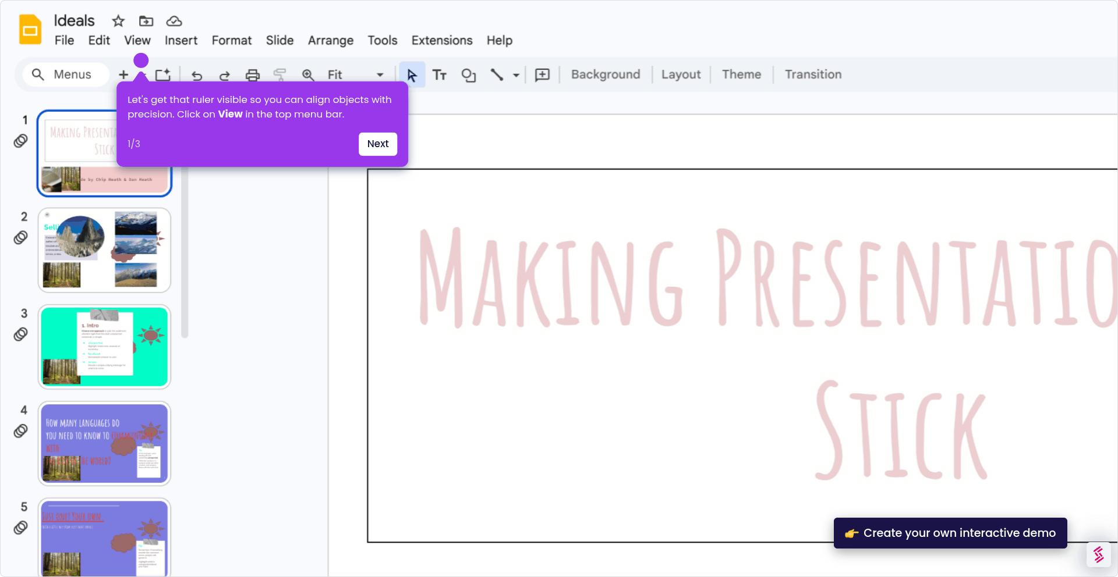Open the Insert menu
Image resolution: width=1118 pixels, height=577 pixels.
[181, 40]
